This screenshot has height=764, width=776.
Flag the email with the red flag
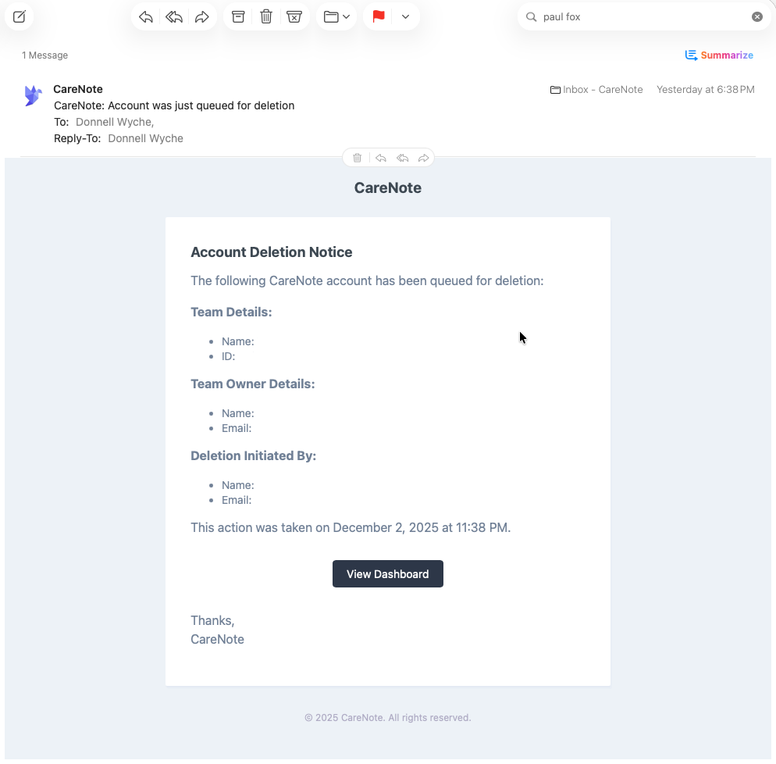[379, 16]
